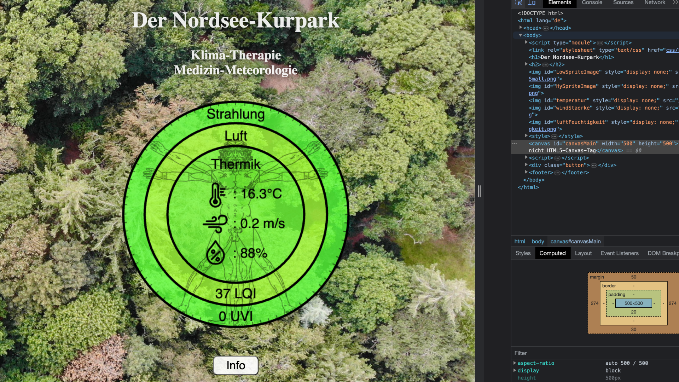Click the ellipsis inside the h2 tag
The height and width of the screenshot is (382, 679).
(x=545, y=65)
